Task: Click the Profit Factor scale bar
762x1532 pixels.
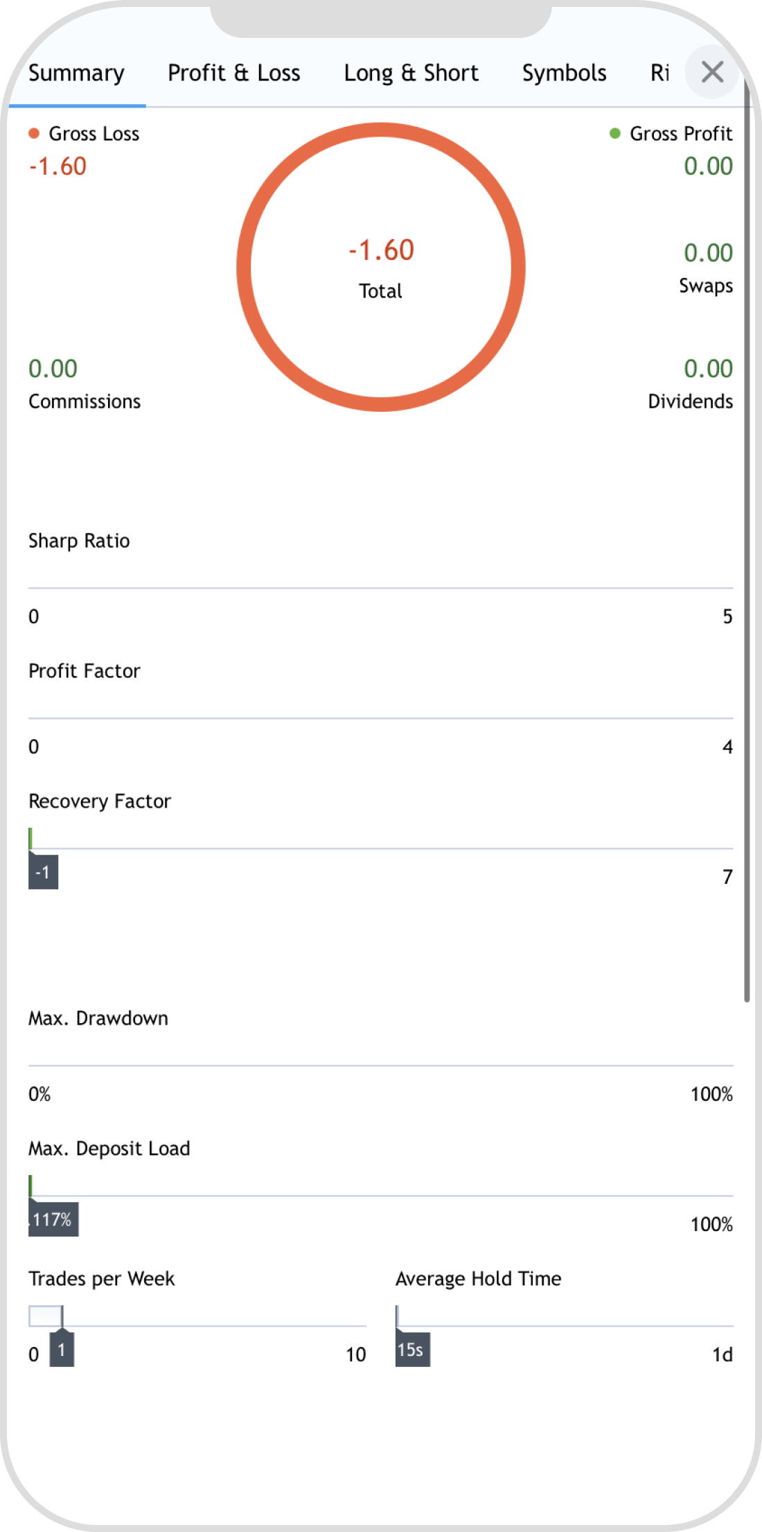Action: coord(381,718)
